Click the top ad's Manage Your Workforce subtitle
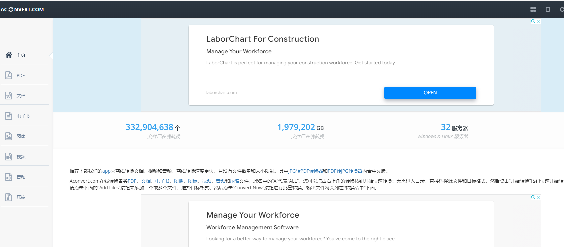 (x=239, y=51)
